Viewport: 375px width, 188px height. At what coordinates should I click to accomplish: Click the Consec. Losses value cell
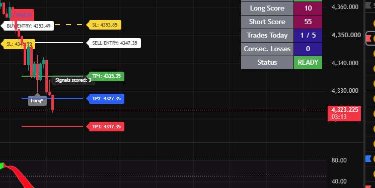coord(308,49)
